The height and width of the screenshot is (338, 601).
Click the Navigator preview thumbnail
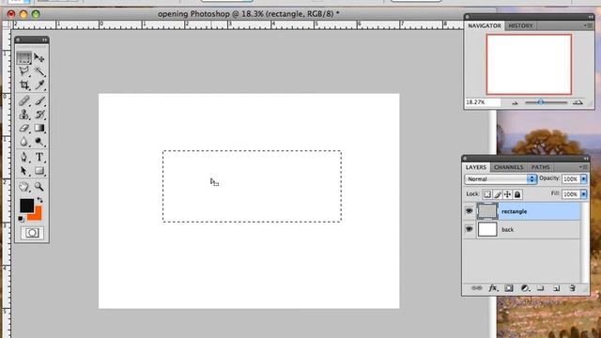click(529, 64)
